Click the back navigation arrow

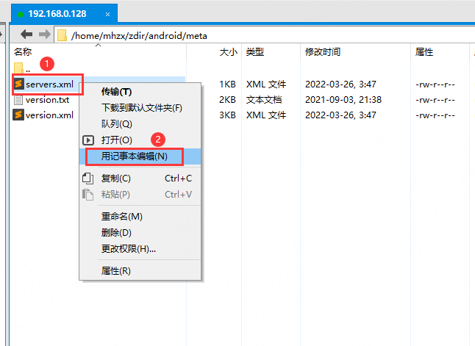(26, 35)
